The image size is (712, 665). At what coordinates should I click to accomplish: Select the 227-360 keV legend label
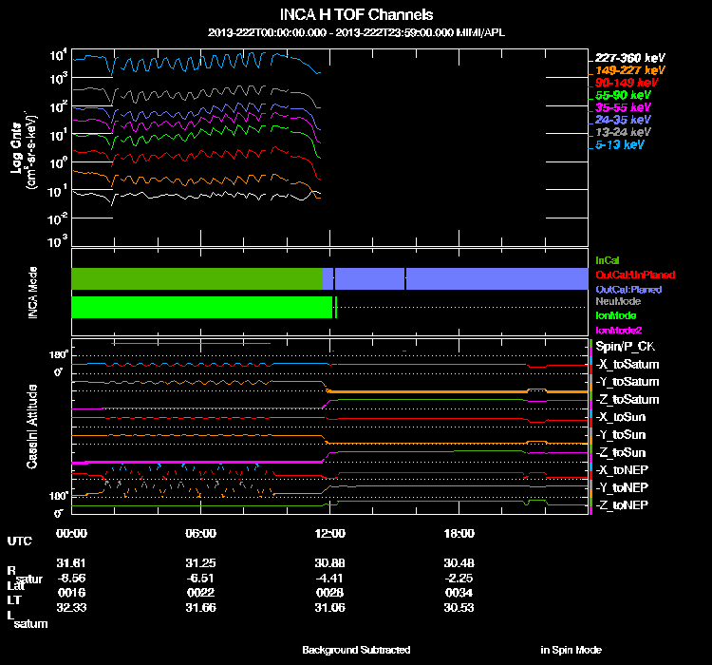click(x=629, y=58)
